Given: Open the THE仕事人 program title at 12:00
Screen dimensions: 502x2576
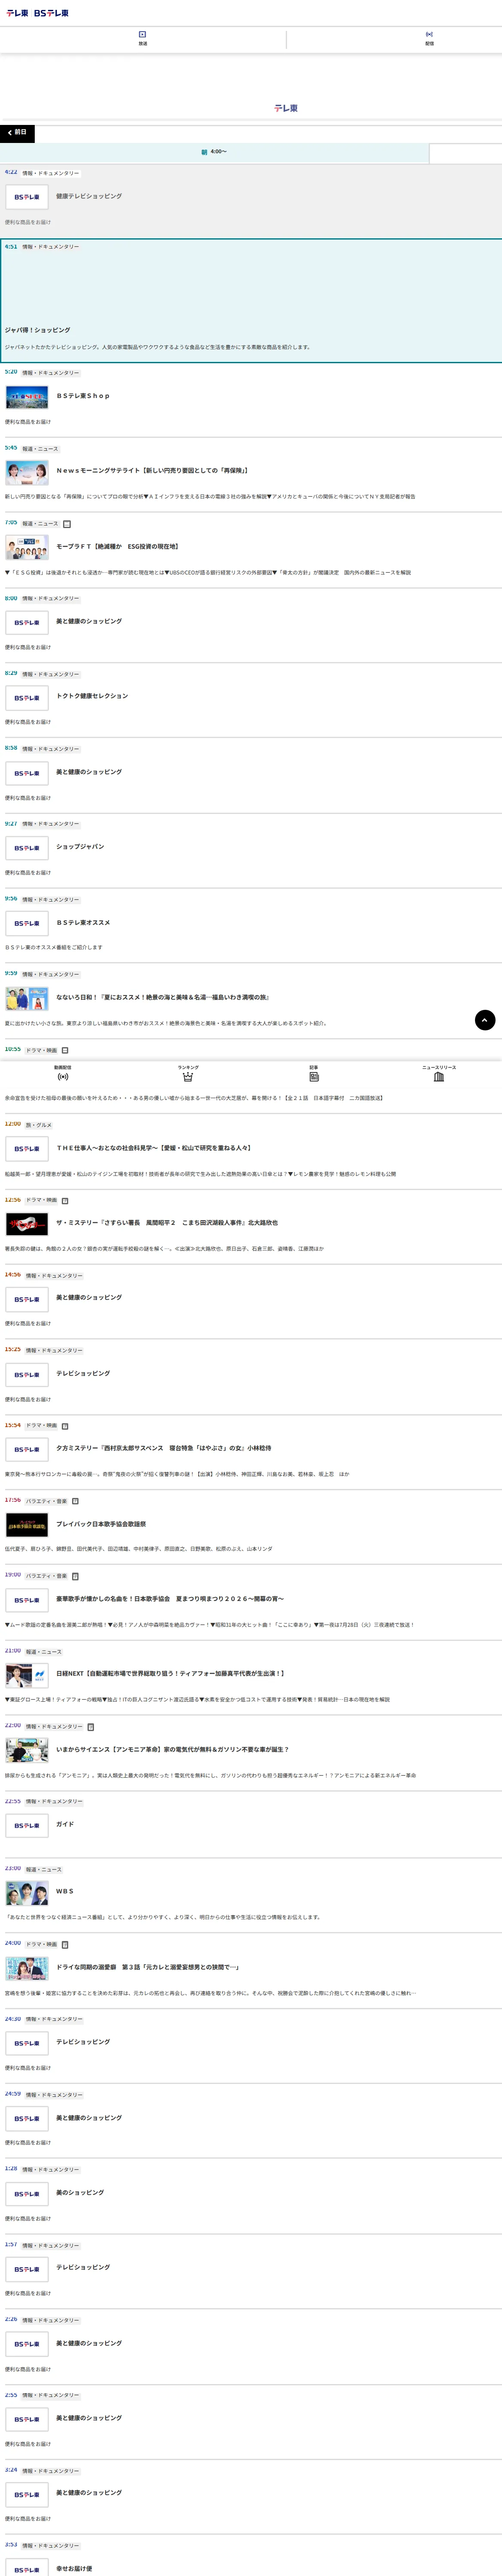Looking at the screenshot, I should (x=154, y=1148).
